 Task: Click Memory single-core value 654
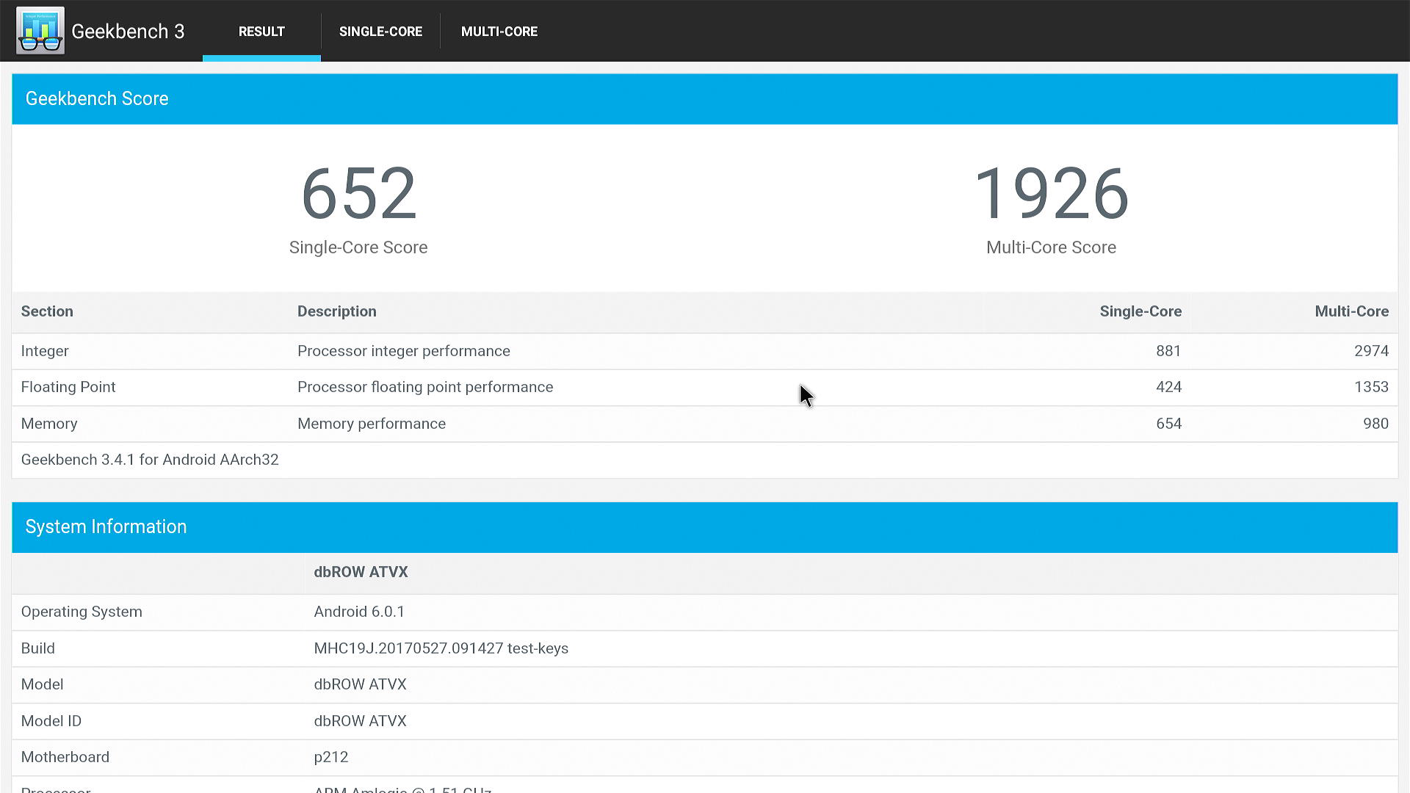click(1168, 424)
